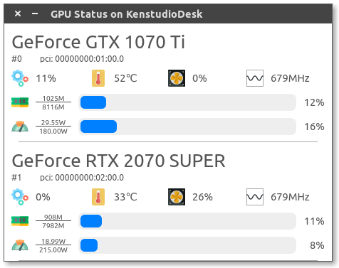Click the RTX 2070 SUPER clock waveform icon
Viewport: 339px width, 268px height.
point(255,197)
